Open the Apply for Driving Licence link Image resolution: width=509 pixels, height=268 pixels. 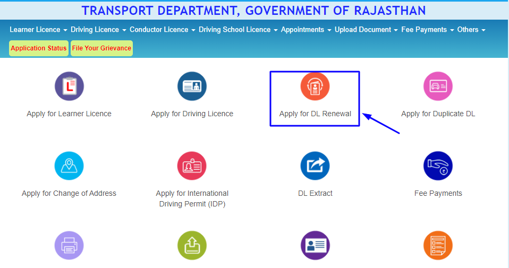coord(192,114)
